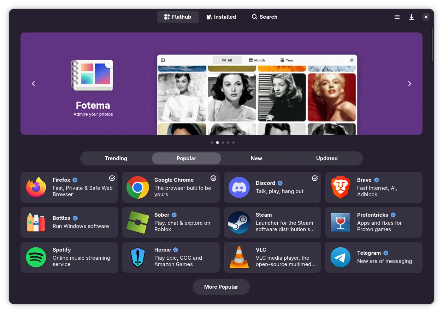The width and height of the screenshot is (443, 313).
Task: Click the installed checkmark on Firefox
Action: [x=112, y=178]
